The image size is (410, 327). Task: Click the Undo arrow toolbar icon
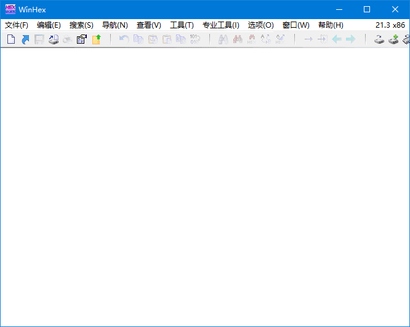pos(124,39)
